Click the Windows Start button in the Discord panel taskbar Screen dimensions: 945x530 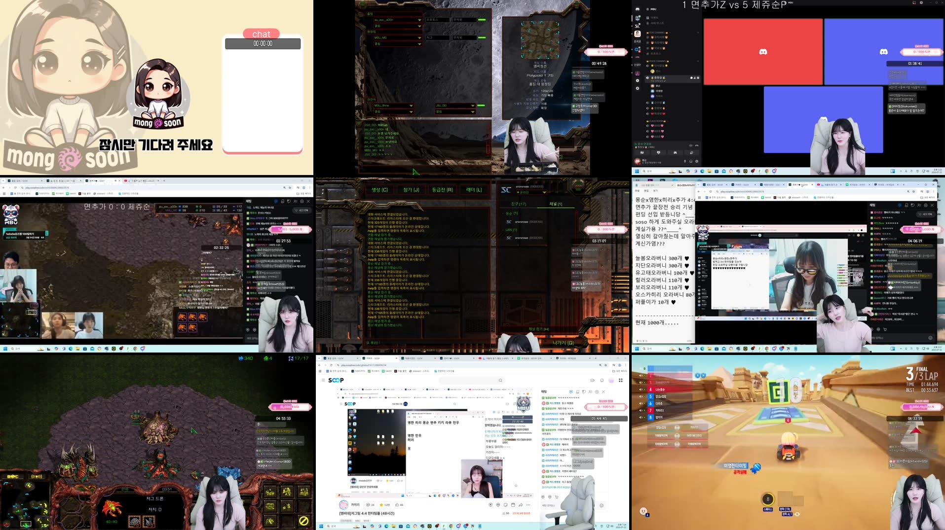[x=637, y=171]
